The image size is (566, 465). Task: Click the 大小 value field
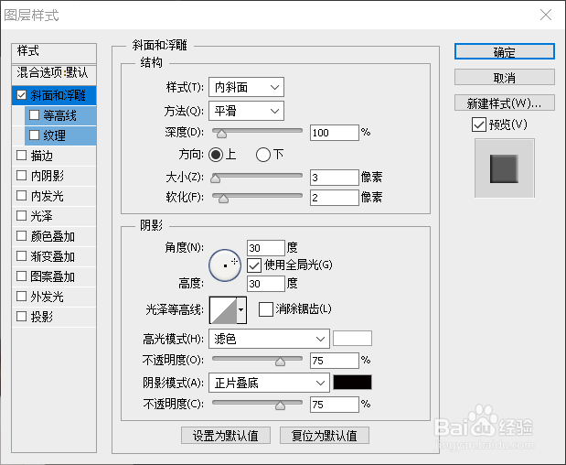tap(335, 178)
